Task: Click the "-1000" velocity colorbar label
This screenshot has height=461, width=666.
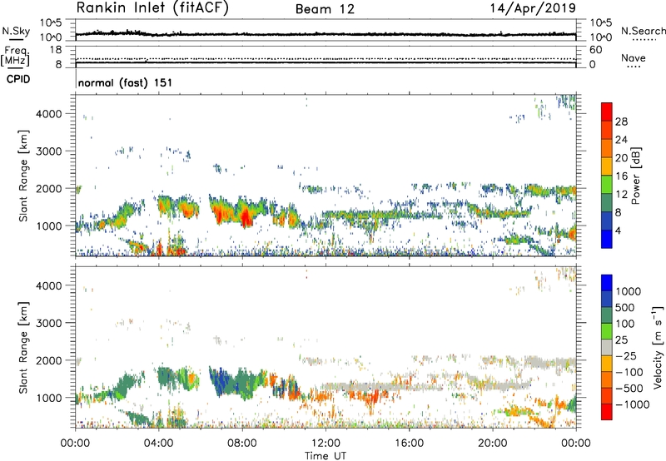Action: pyautogui.click(x=632, y=404)
